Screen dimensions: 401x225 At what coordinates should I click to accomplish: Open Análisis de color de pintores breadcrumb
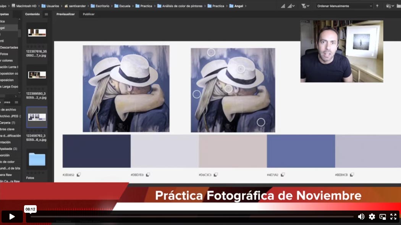pos(180,6)
